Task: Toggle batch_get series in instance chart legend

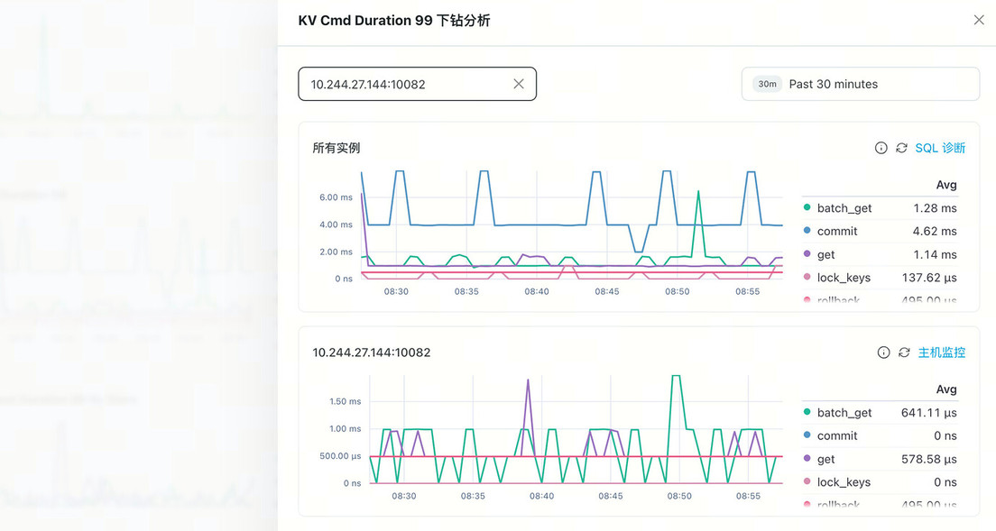Action: (x=844, y=413)
